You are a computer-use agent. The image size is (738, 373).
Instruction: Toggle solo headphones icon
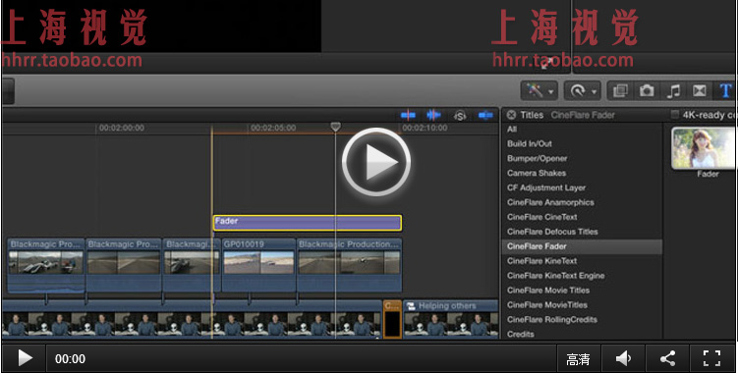click(x=460, y=115)
